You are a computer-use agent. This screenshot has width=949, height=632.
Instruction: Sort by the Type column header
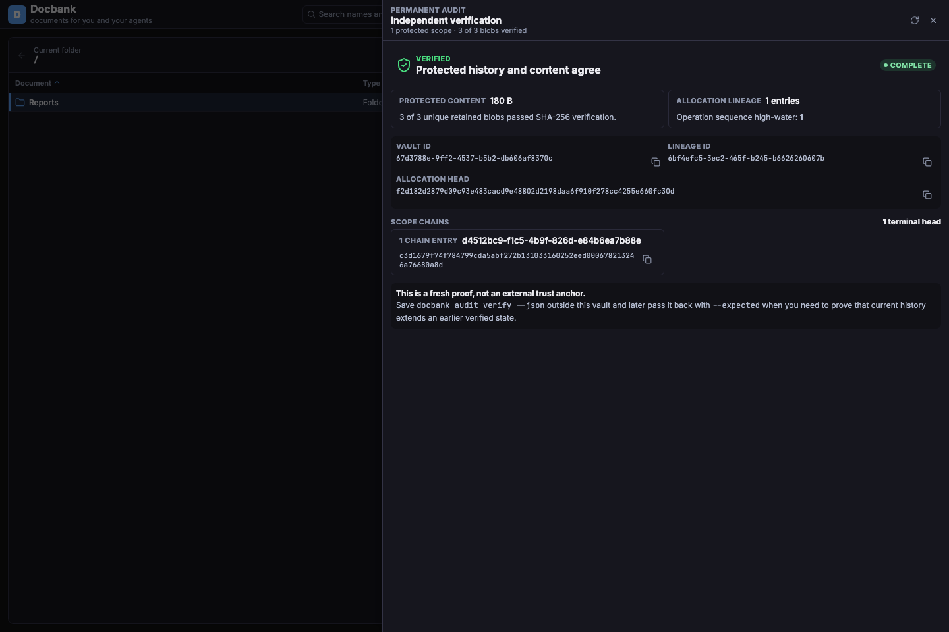pyautogui.click(x=372, y=83)
